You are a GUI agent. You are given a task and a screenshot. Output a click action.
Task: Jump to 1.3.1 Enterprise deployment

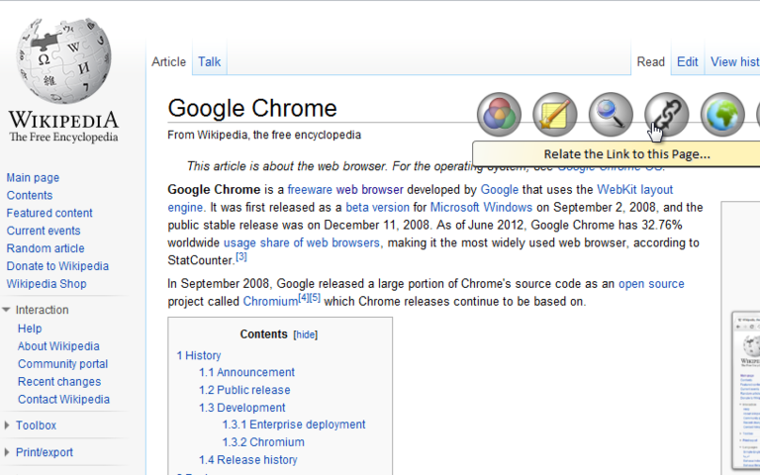click(x=294, y=425)
